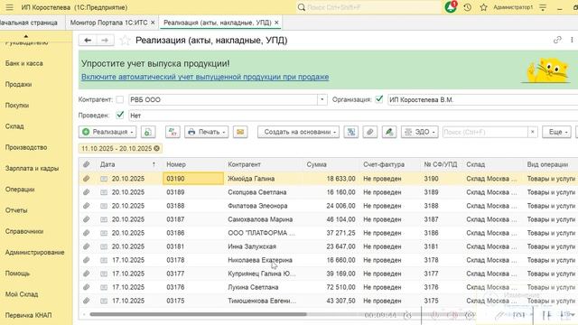Open the Еще menu

pos(556,132)
